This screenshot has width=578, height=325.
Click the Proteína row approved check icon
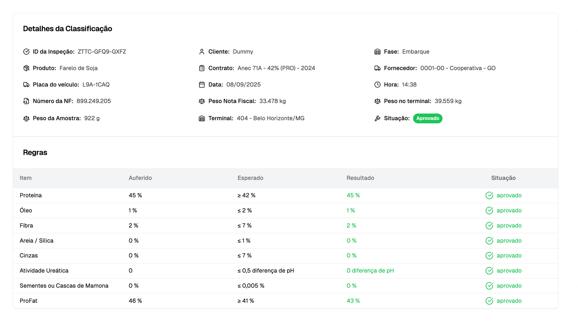(489, 195)
